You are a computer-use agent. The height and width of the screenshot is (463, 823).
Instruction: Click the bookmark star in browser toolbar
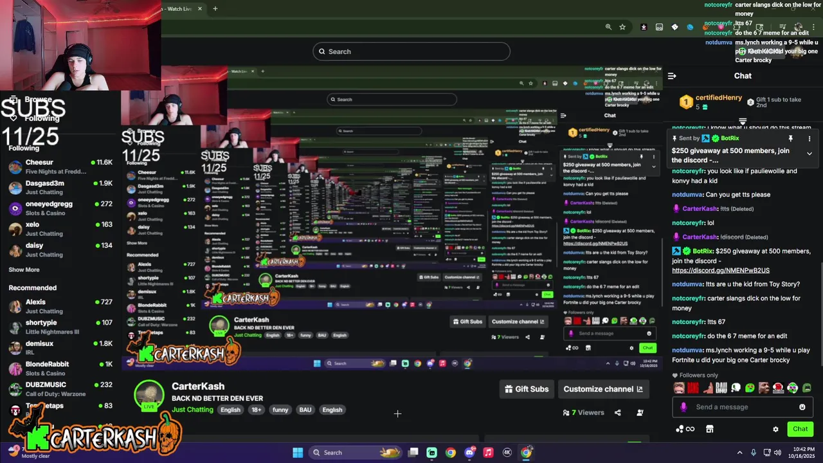point(622,27)
